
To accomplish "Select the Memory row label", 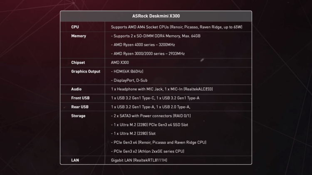I will click(79, 36).
